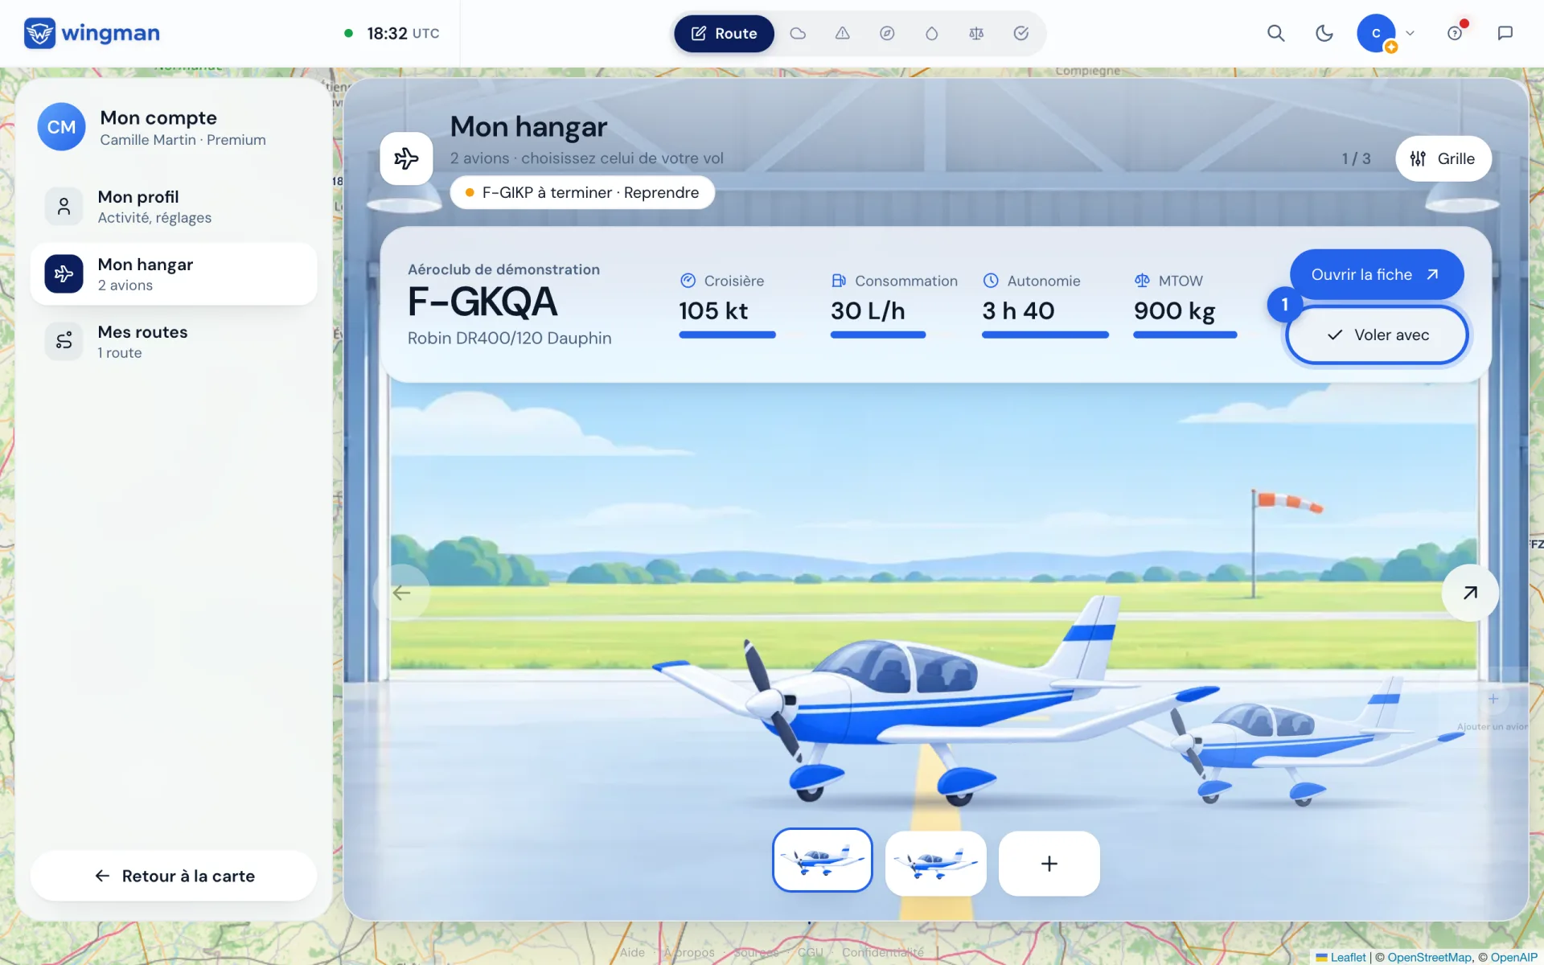Select the Route tab
This screenshot has width=1544, height=965.
click(x=724, y=33)
